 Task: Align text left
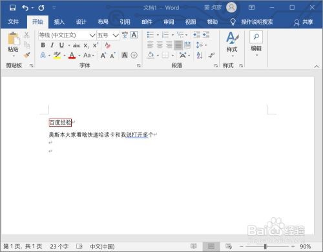[x=150, y=45]
